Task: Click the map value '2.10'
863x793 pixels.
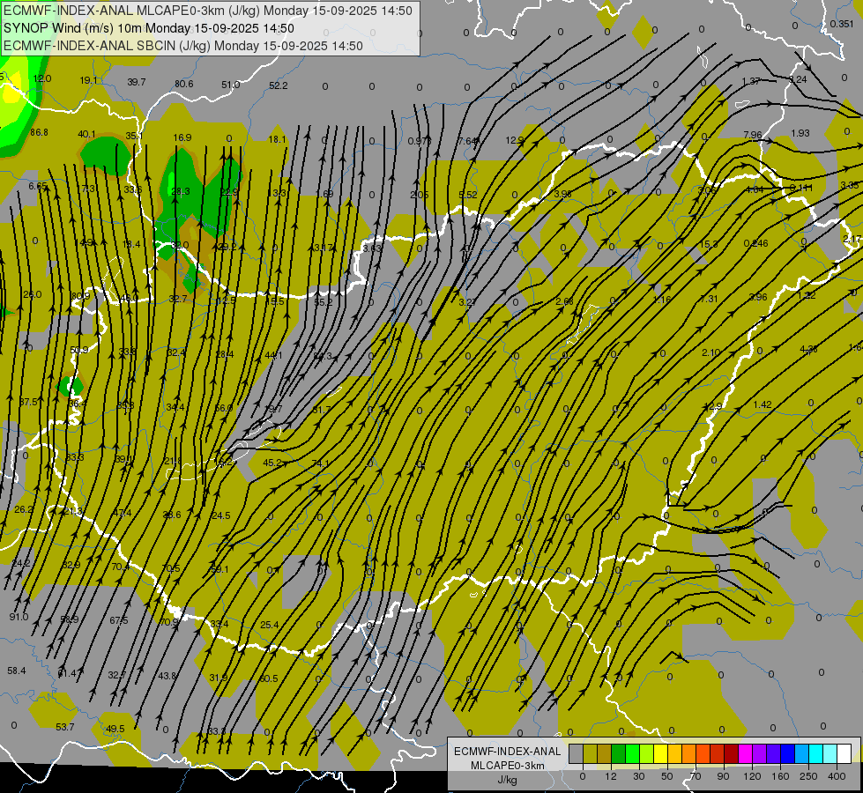Action: [710, 352]
